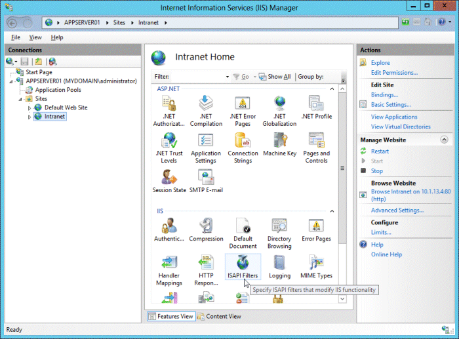Collapse the Sites tree node
This screenshot has width=459, height=339.
[20, 100]
